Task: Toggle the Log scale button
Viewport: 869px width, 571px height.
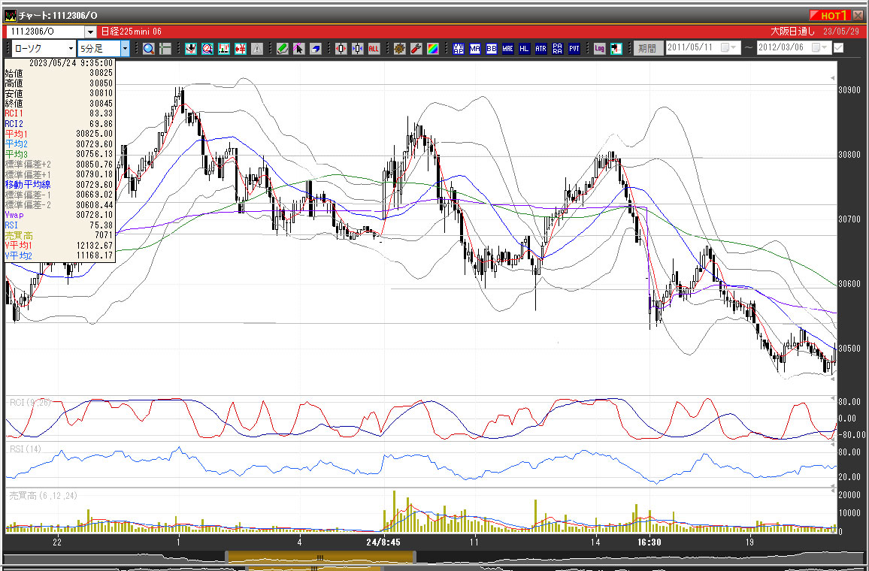Action: pos(599,49)
